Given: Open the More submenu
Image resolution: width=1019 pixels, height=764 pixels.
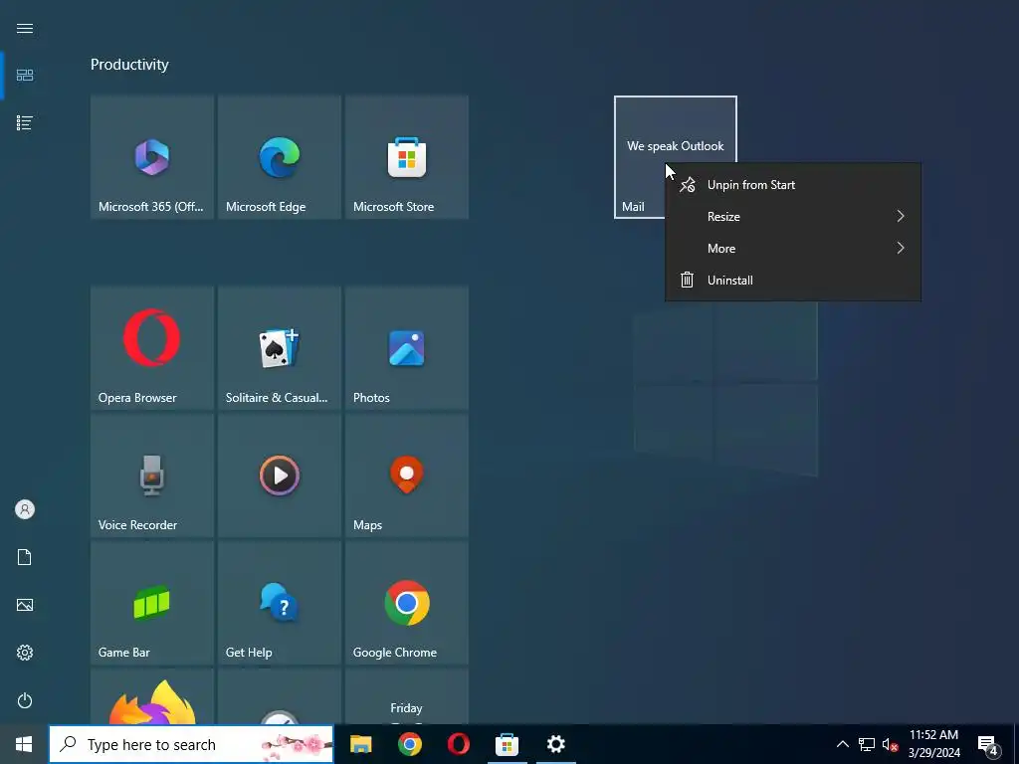Looking at the screenshot, I should pos(793,248).
